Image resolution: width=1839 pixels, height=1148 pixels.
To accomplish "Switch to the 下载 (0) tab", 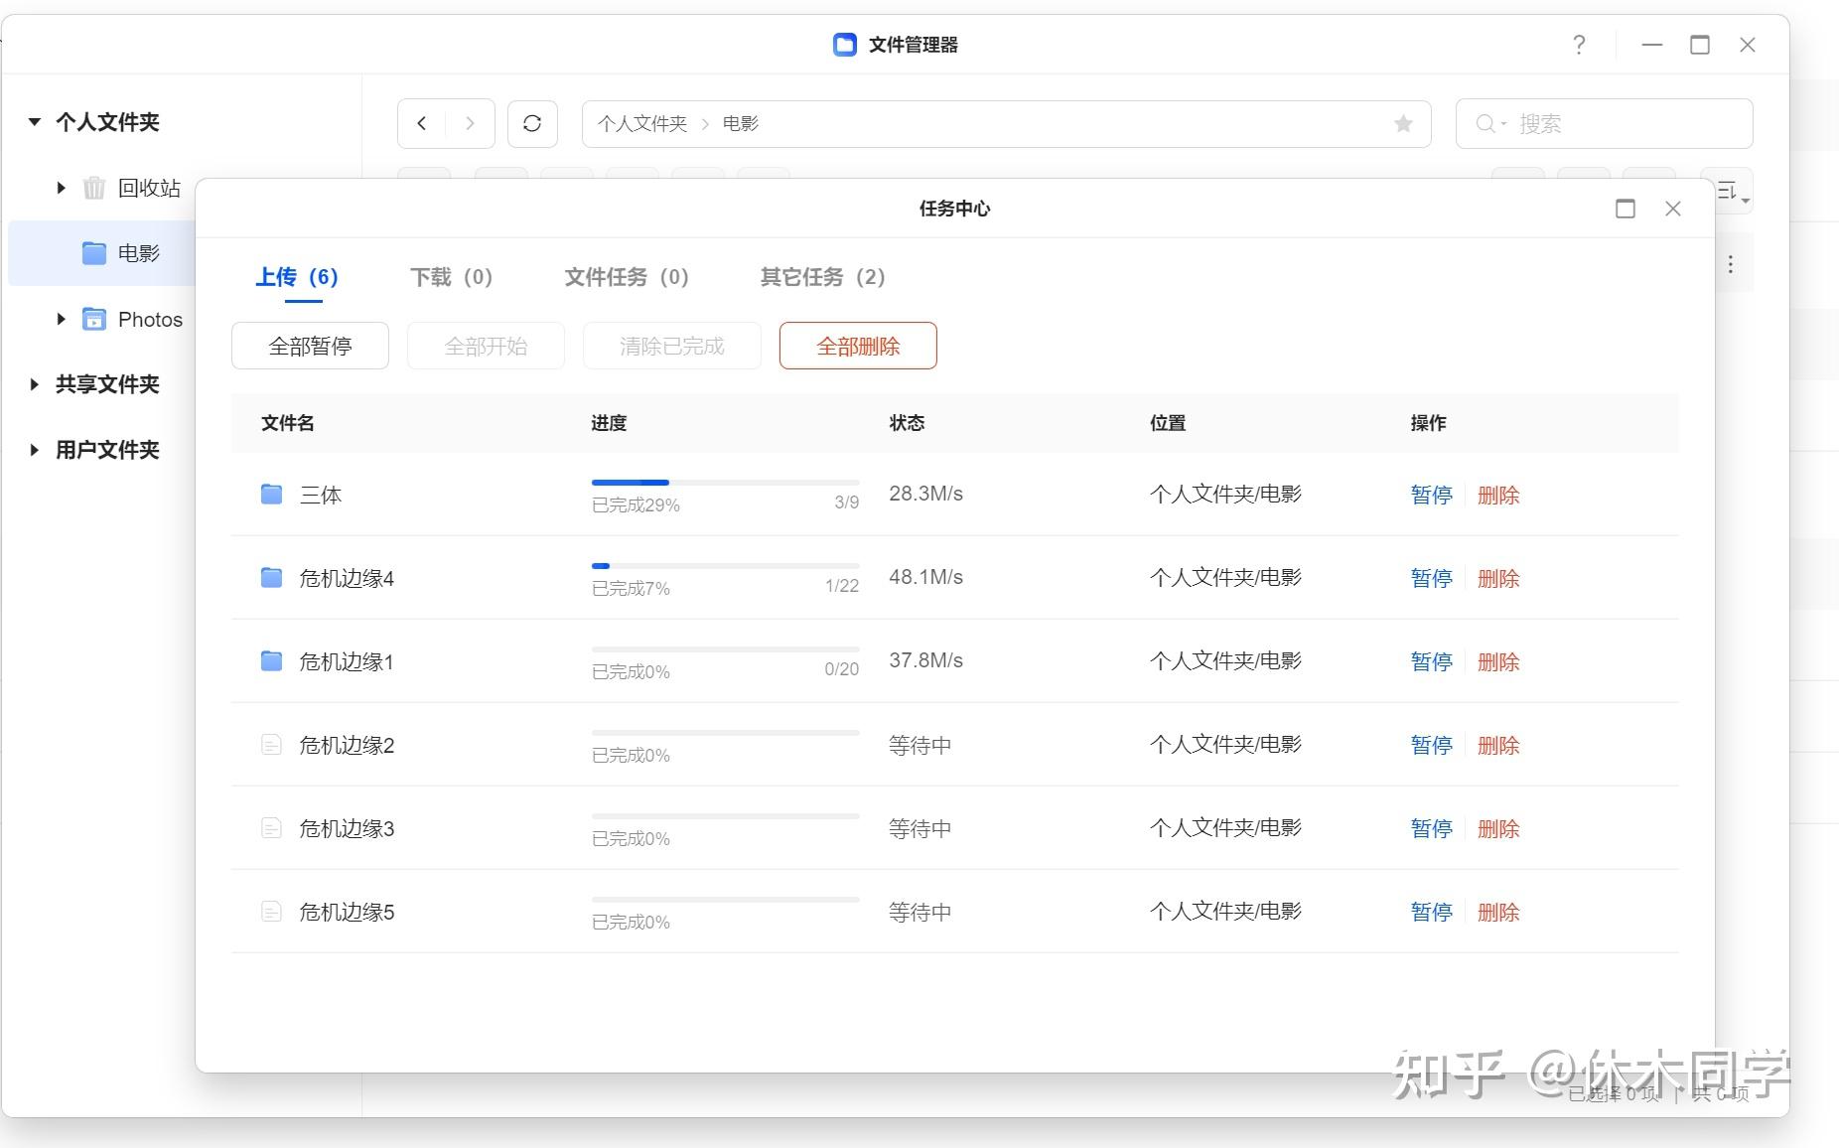I will coord(452,277).
